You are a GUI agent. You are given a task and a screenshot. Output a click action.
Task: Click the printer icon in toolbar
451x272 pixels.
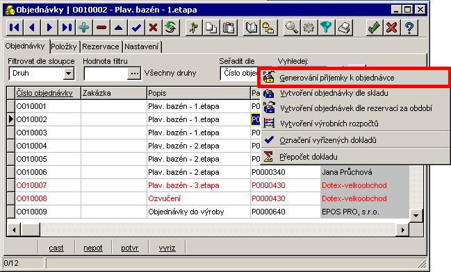coord(344,28)
